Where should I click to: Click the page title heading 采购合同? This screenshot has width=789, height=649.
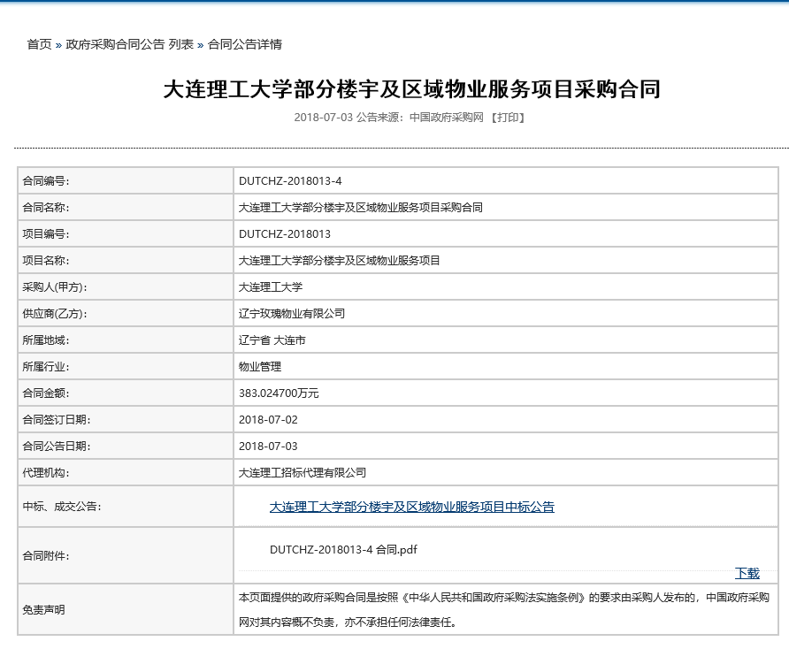[x=411, y=89]
